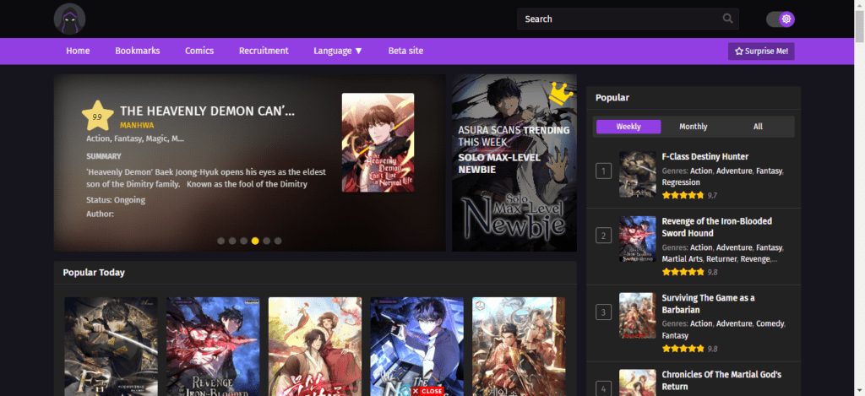Screen dimensions: 865x396
Task: Switch Popular list to All tab
Action: (x=758, y=127)
